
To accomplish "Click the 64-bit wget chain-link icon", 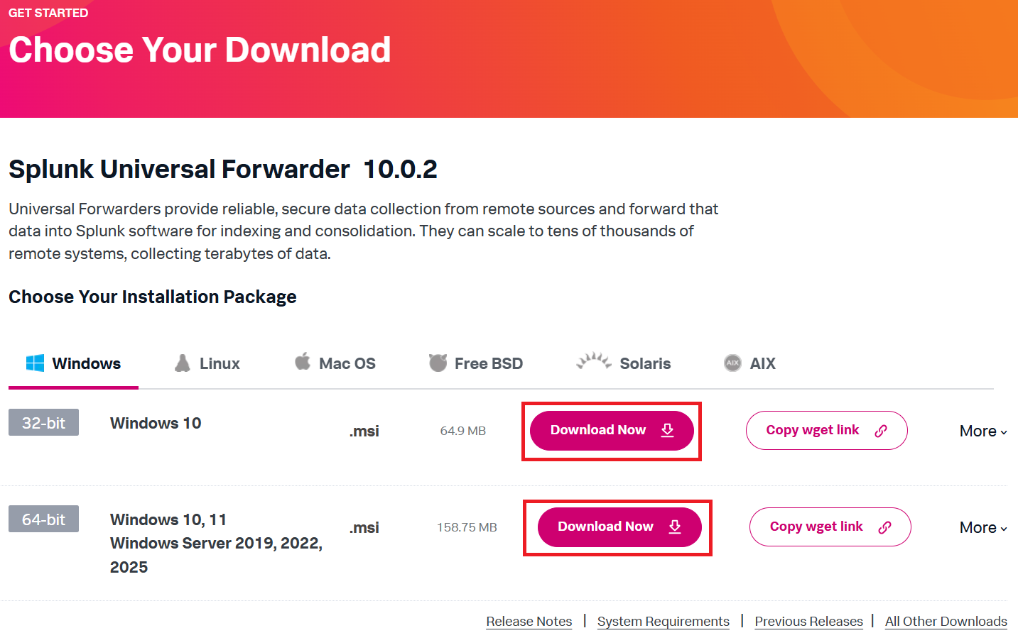I will 884,527.
